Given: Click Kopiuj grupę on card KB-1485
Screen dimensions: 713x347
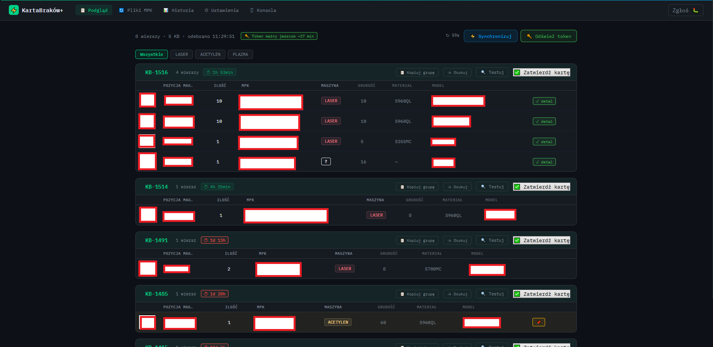Looking at the screenshot, I should [x=417, y=294].
